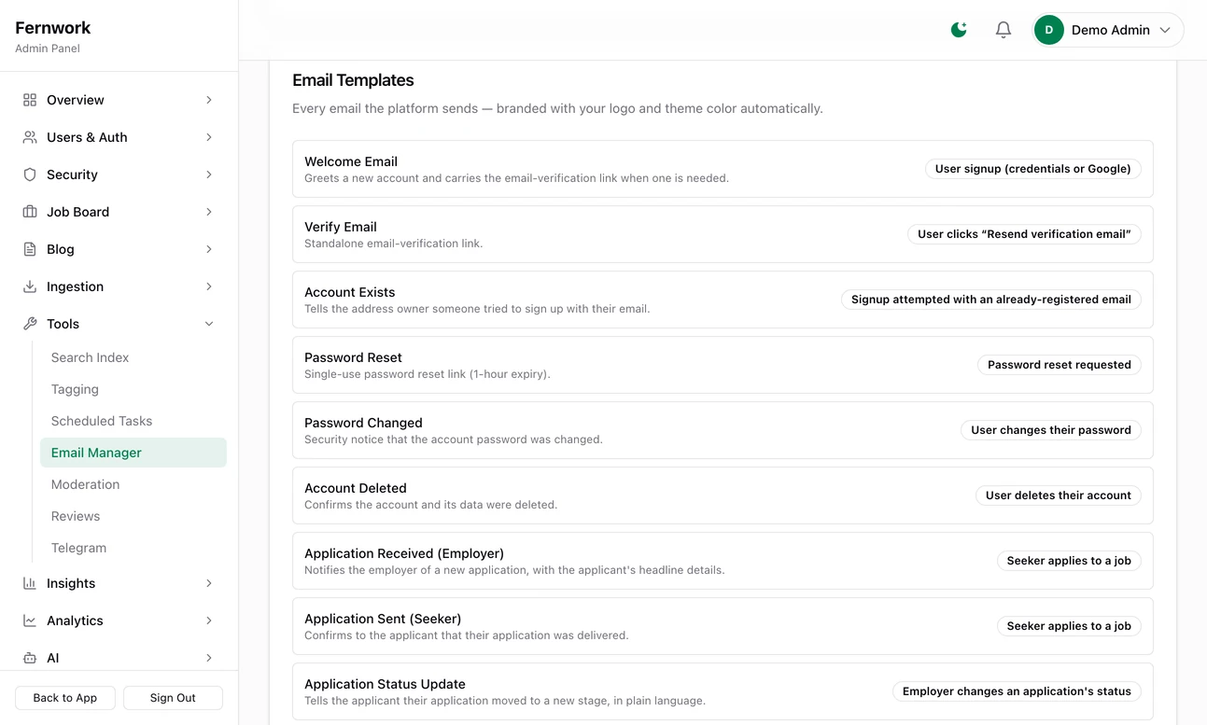Click the AI robot icon
Image resolution: width=1207 pixels, height=725 pixels.
pos(30,658)
